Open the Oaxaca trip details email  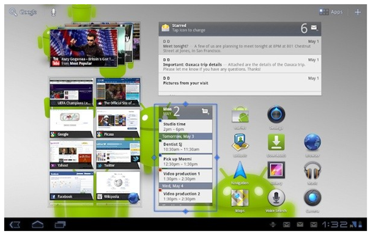click(x=240, y=64)
